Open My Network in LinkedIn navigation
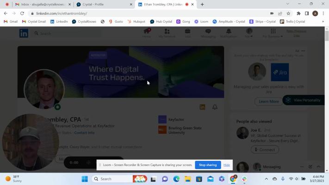The width and height of the screenshot is (329, 185). 167,33
